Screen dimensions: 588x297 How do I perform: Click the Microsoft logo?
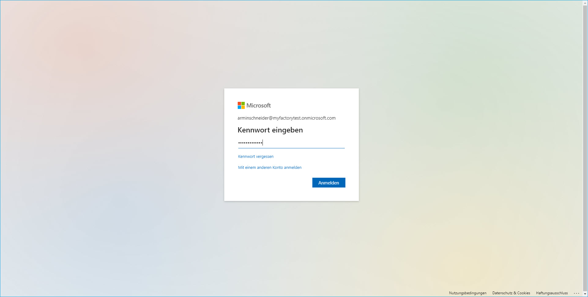point(254,106)
